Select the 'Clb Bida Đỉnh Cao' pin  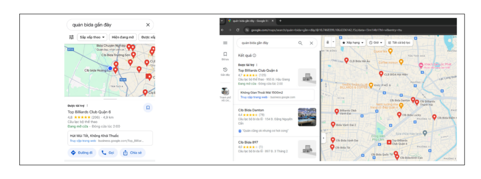click(x=397, y=157)
